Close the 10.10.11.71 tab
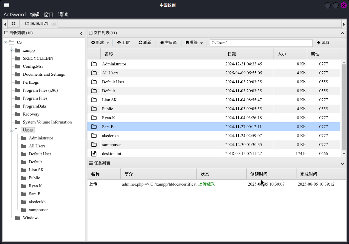This screenshot has width=349, height=244. click(54, 24)
